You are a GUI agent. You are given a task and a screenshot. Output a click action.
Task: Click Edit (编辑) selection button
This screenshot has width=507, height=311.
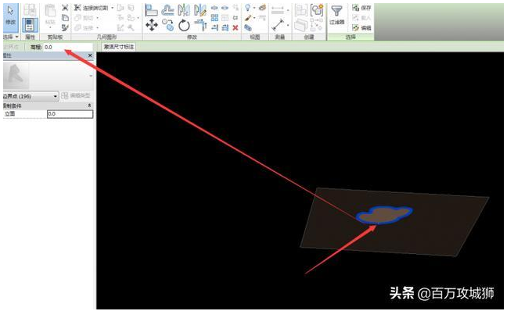(x=361, y=28)
